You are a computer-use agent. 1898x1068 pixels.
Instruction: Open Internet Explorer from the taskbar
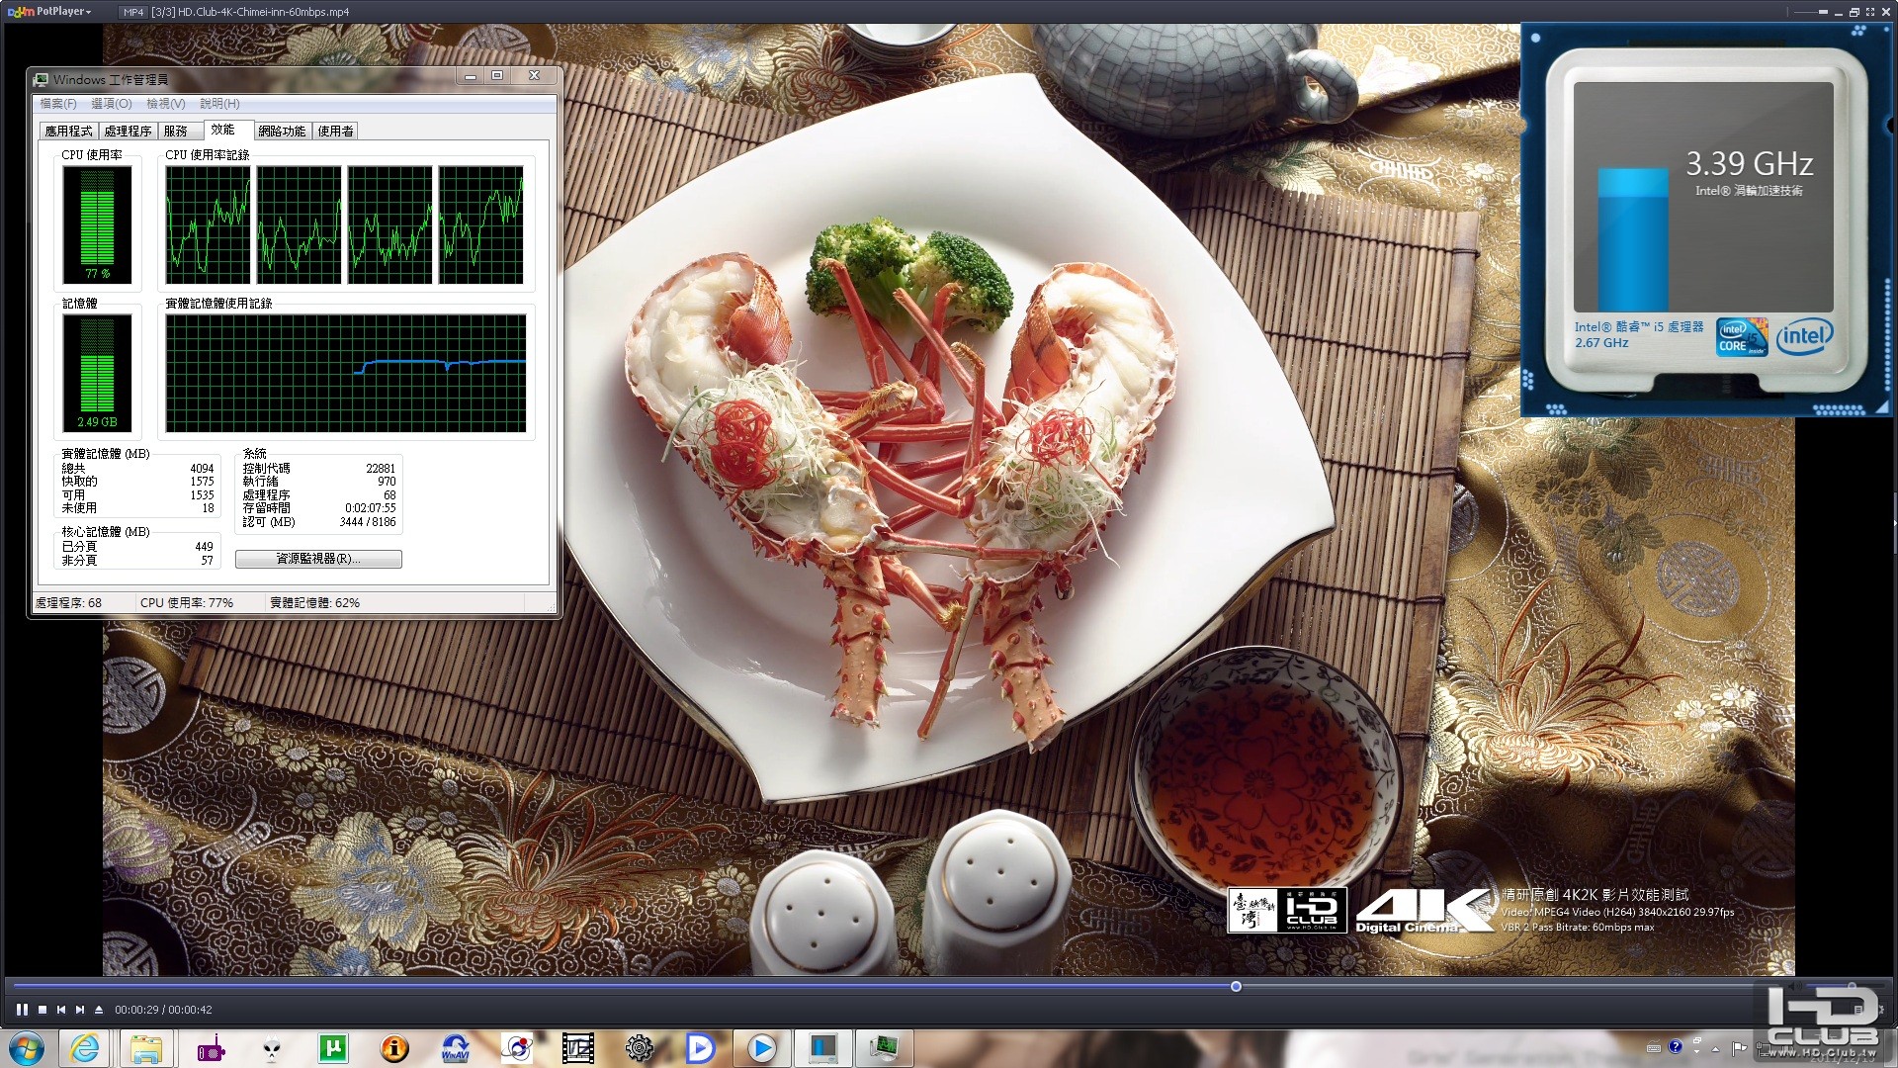[x=85, y=1048]
